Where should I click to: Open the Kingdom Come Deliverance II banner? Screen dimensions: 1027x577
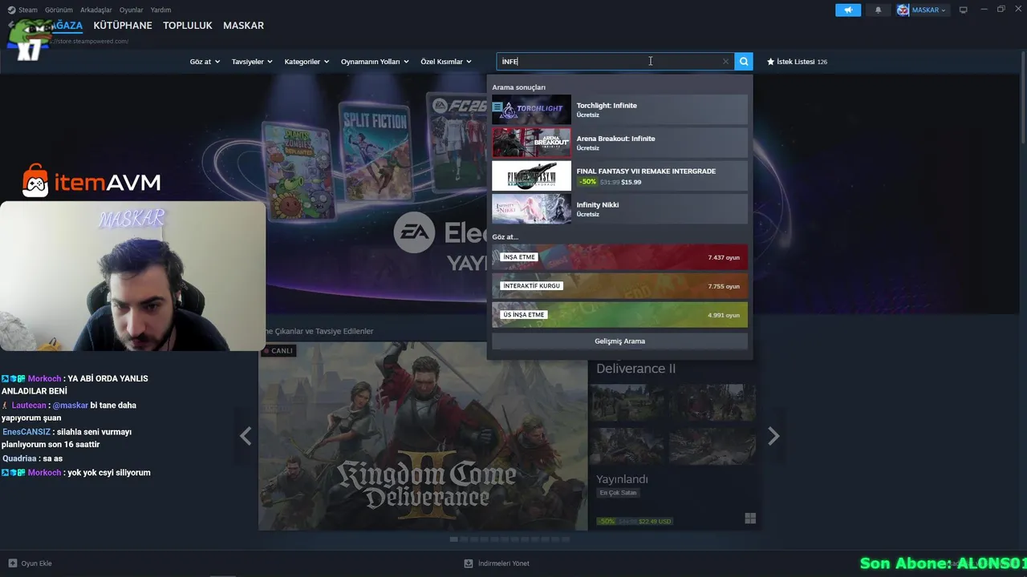[423, 437]
